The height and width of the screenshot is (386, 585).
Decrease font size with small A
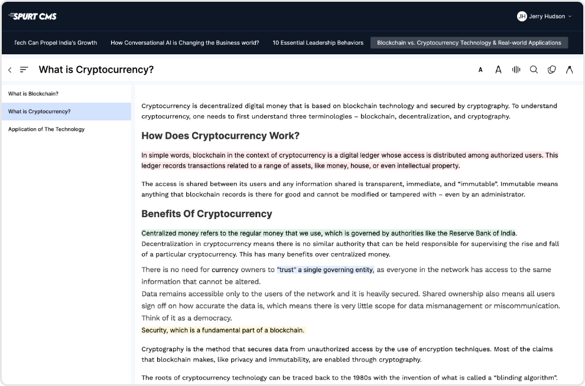[480, 70]
